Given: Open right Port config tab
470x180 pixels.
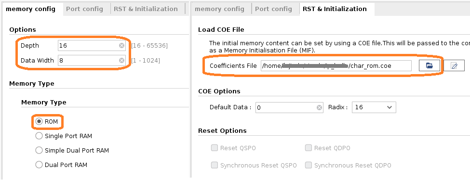Looking at the screenshot, I should pyautogui.click(x=273, y=9).
